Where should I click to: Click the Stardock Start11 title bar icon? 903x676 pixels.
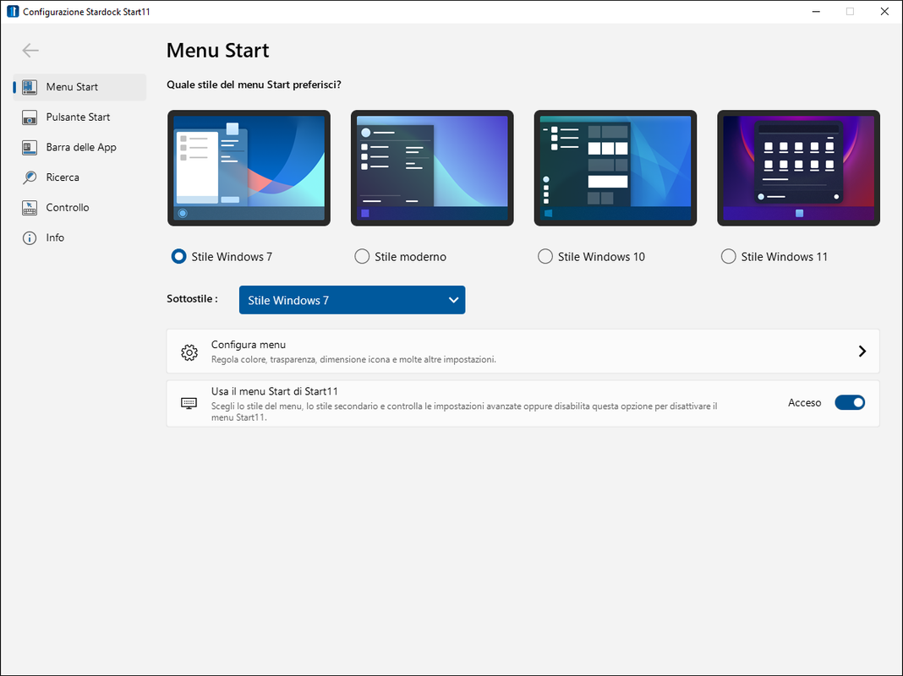pos(12,12)
